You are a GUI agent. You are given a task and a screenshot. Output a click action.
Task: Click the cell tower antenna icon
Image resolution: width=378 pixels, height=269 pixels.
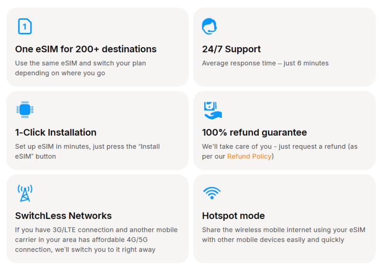pos(25,193)
